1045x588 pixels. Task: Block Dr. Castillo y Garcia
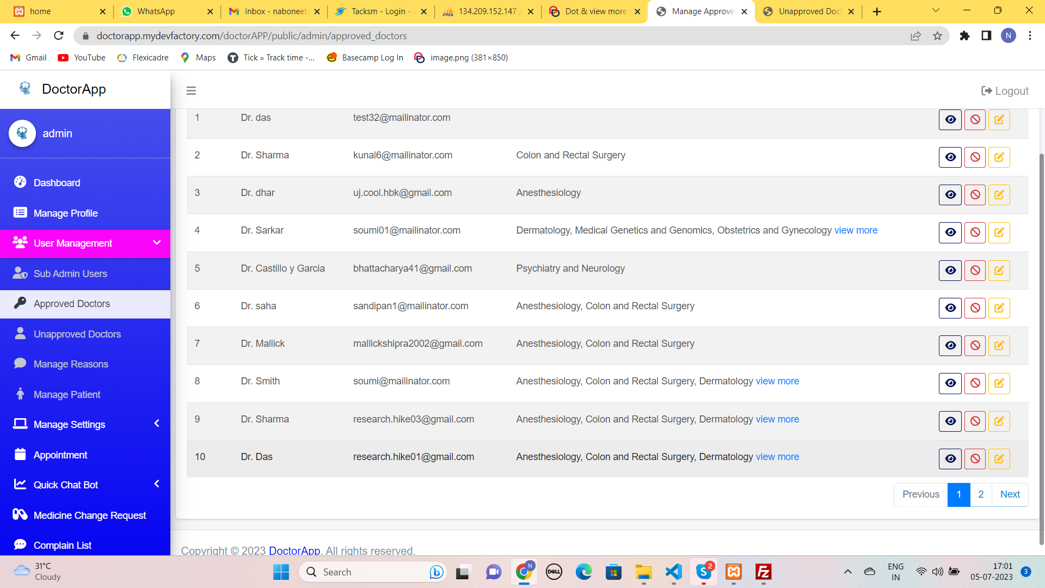(x=975, y=271)
